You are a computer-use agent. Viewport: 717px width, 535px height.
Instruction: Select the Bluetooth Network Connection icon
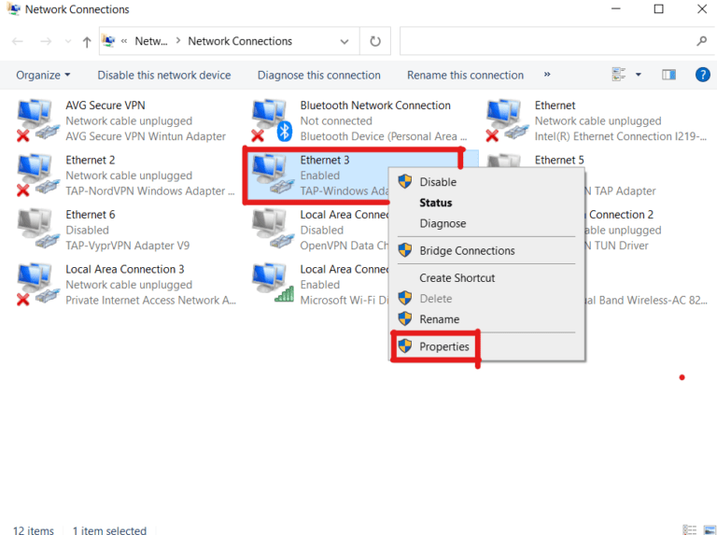272,120
